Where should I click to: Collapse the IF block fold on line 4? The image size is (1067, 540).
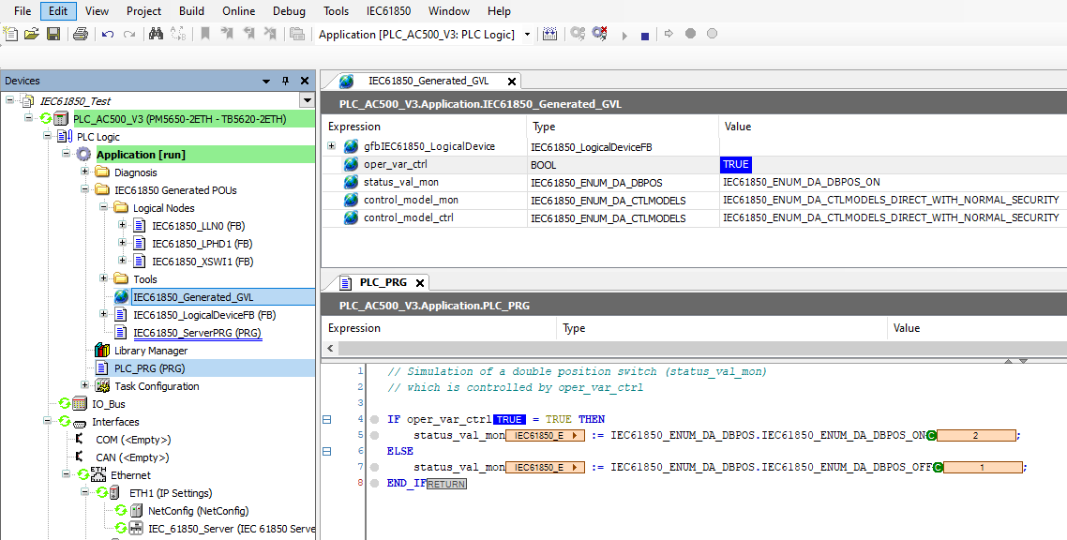(x=326, y=420)
